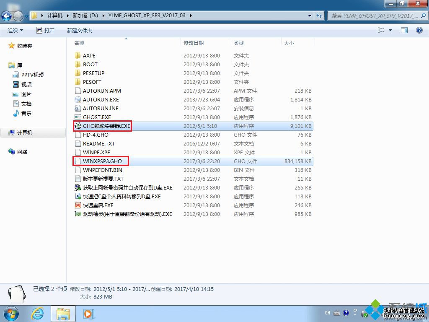Select the PESETUP folder icon
Image resolution: width=429 pixels, height=322 pixels.
78,73
